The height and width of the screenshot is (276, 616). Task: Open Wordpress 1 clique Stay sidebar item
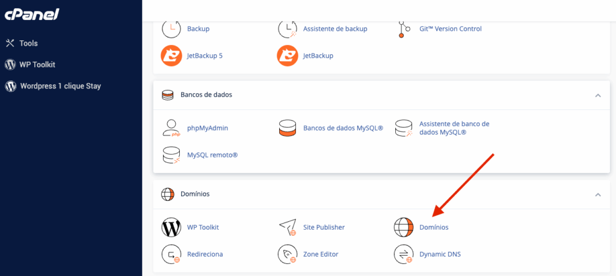coord(60,86)
